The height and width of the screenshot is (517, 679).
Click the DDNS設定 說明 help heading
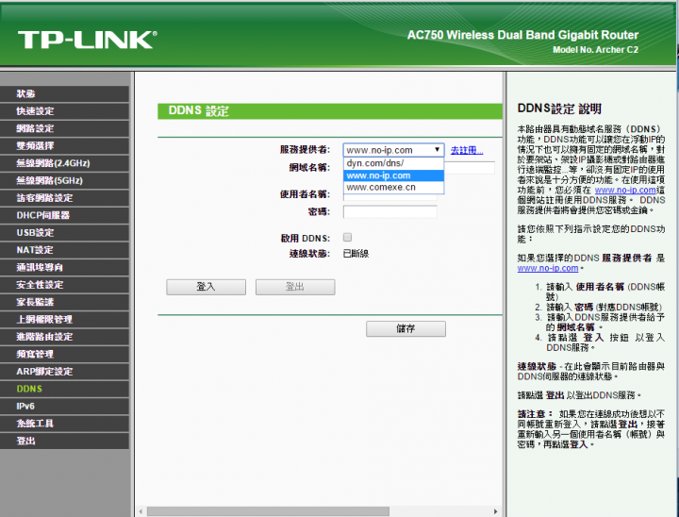pyautogui.click(x=559, y=108)
